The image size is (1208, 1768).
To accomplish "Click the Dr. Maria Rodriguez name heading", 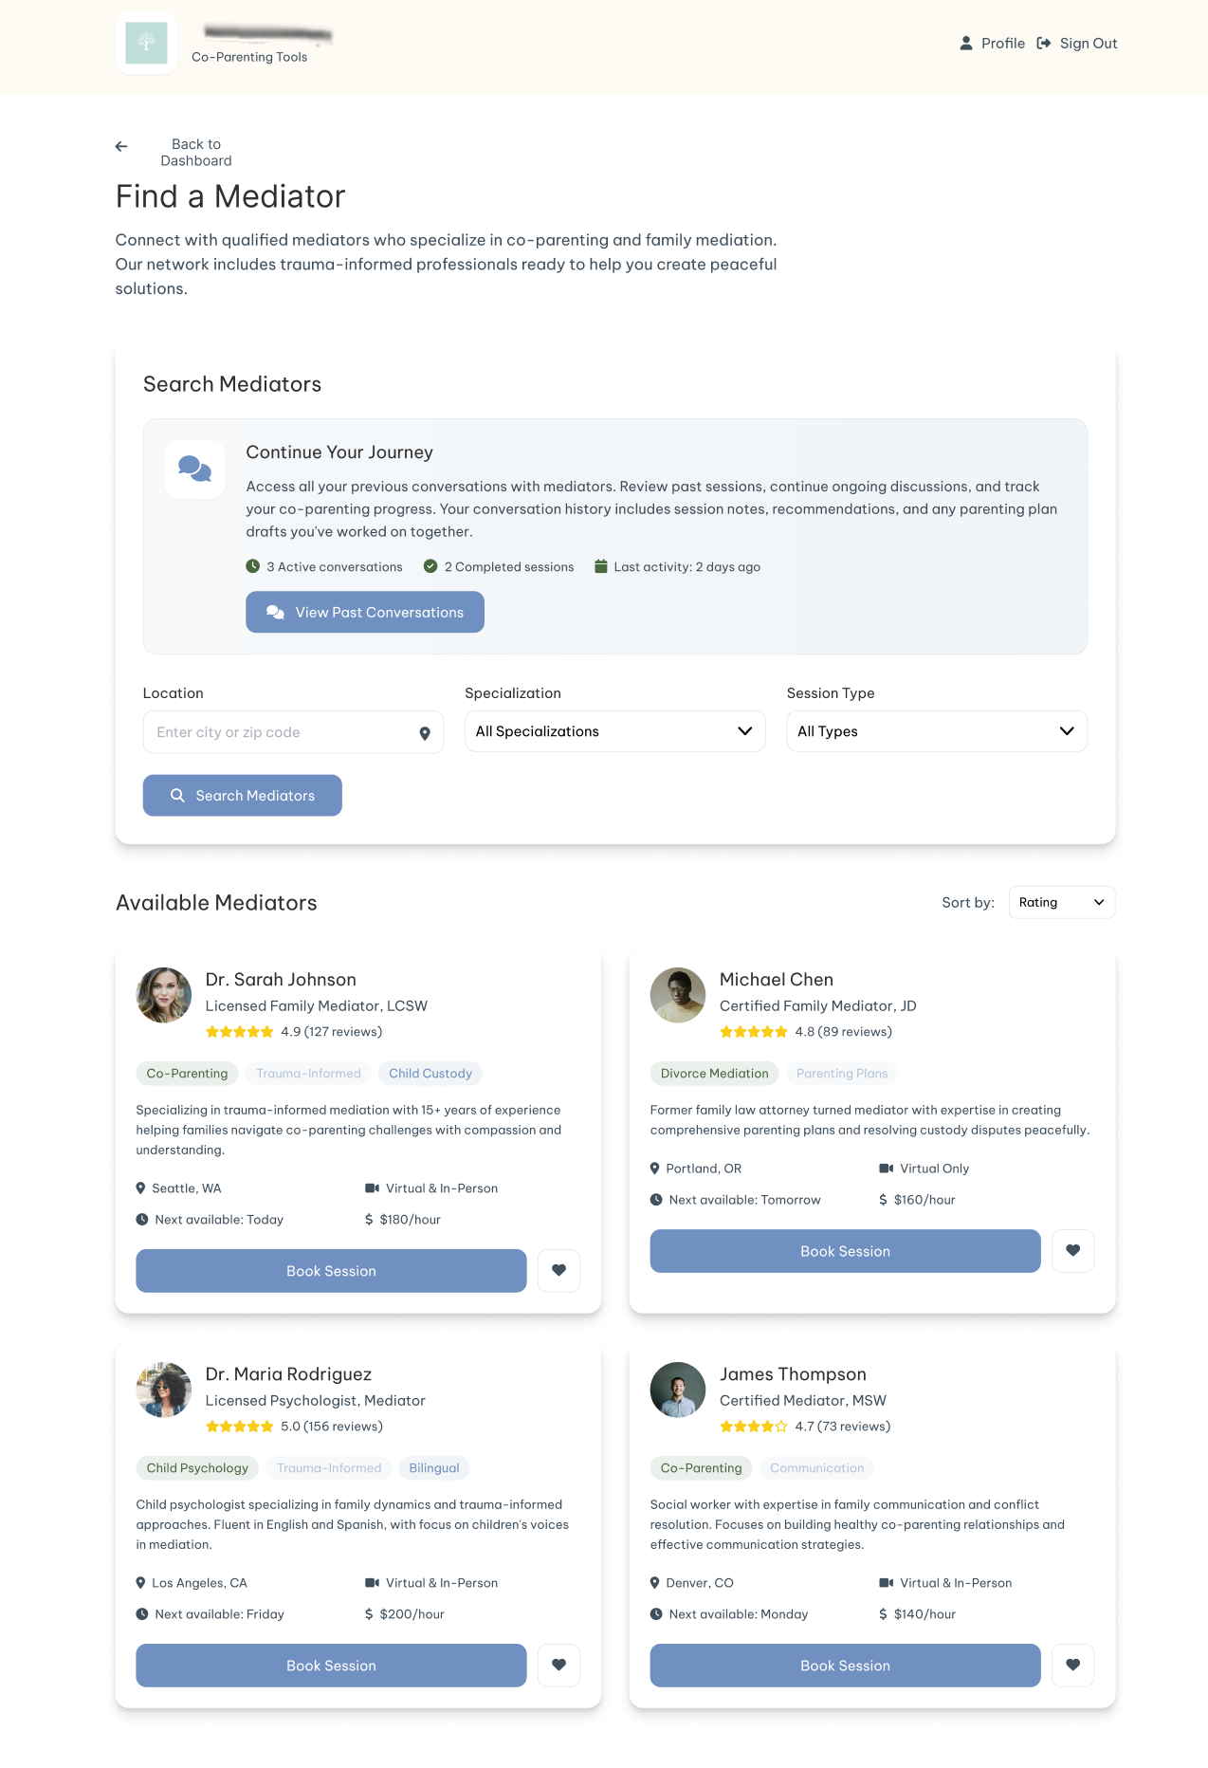I will click(288, 1374).
